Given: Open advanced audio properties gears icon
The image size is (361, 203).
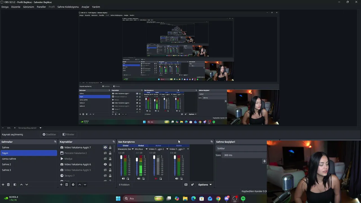Looking at the screenshot, I should [192, 185].
